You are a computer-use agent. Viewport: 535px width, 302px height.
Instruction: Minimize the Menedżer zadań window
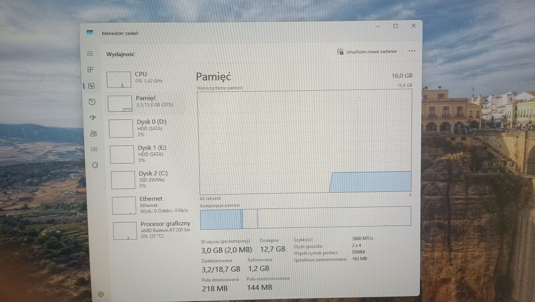point(378,26)
